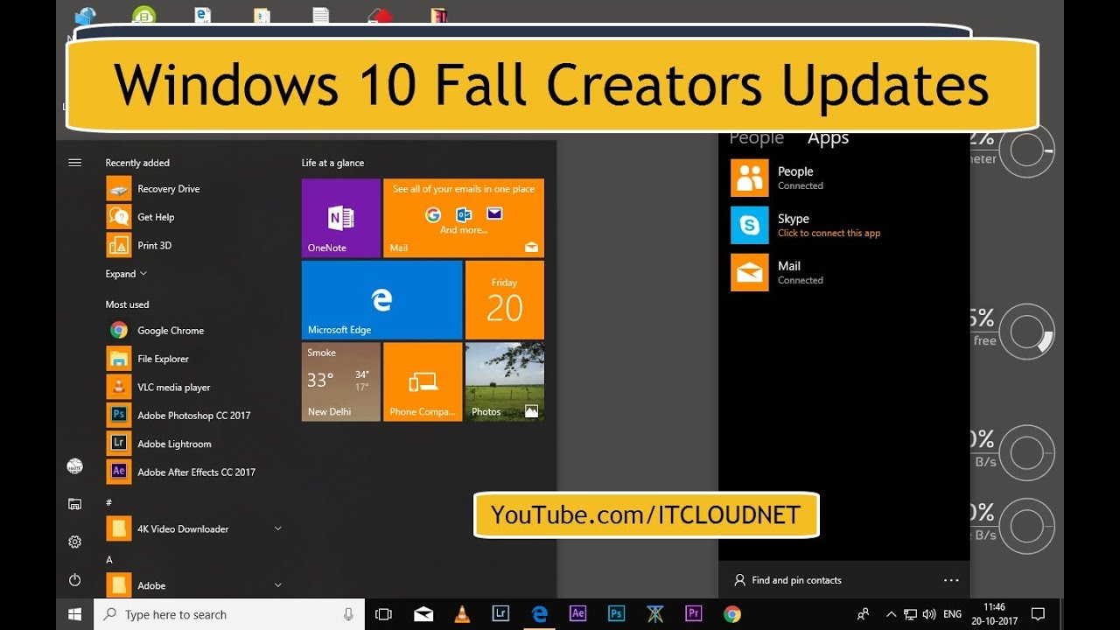
Task: Open Chrome from the taskbar
Action: (731, 614)
